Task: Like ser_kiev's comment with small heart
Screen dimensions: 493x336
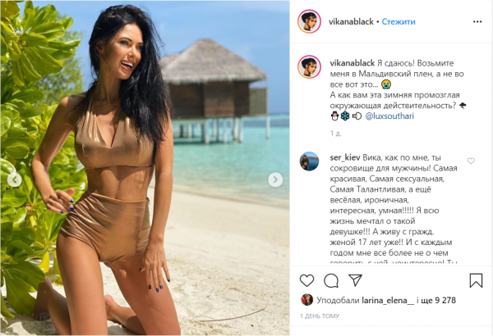Action: (471, 161)
